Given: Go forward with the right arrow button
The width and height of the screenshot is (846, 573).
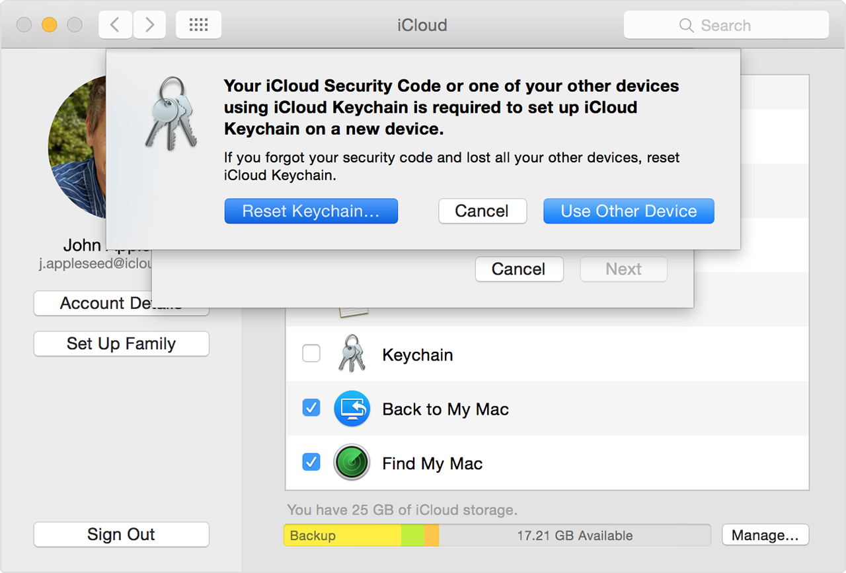Looking at the screenshot, I should [149, 25].
